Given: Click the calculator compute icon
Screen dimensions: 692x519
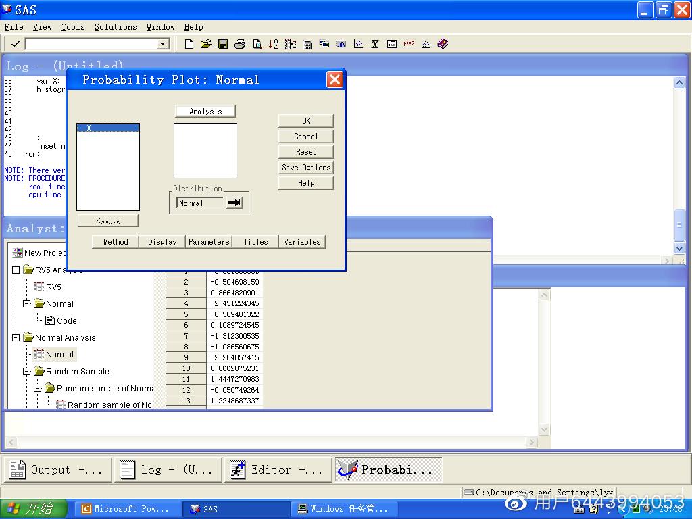Looking at the screenshot, I should pyautogui.click(x=307, y=44).
